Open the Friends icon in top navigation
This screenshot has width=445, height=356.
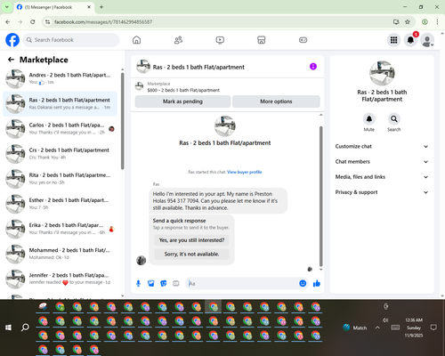point(178,40)
